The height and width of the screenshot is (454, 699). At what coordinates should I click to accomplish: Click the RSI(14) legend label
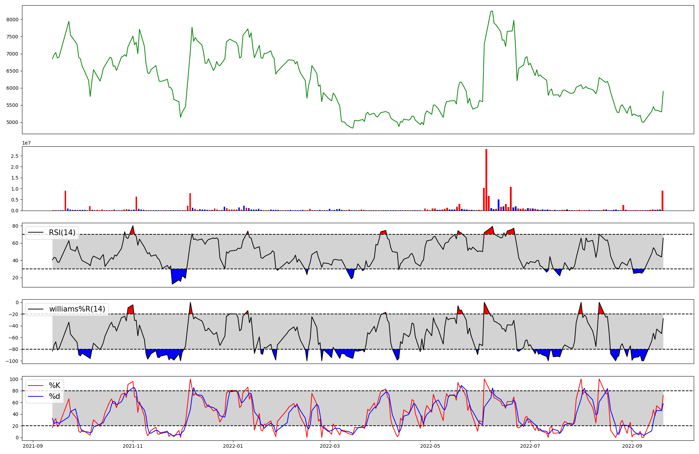pos(62,233)
